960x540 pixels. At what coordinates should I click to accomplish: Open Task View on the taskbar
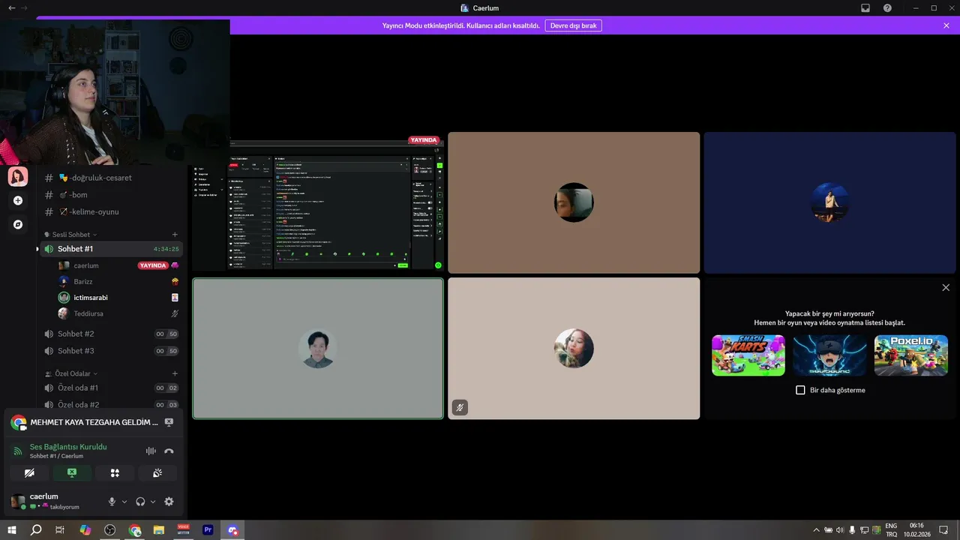60,530
